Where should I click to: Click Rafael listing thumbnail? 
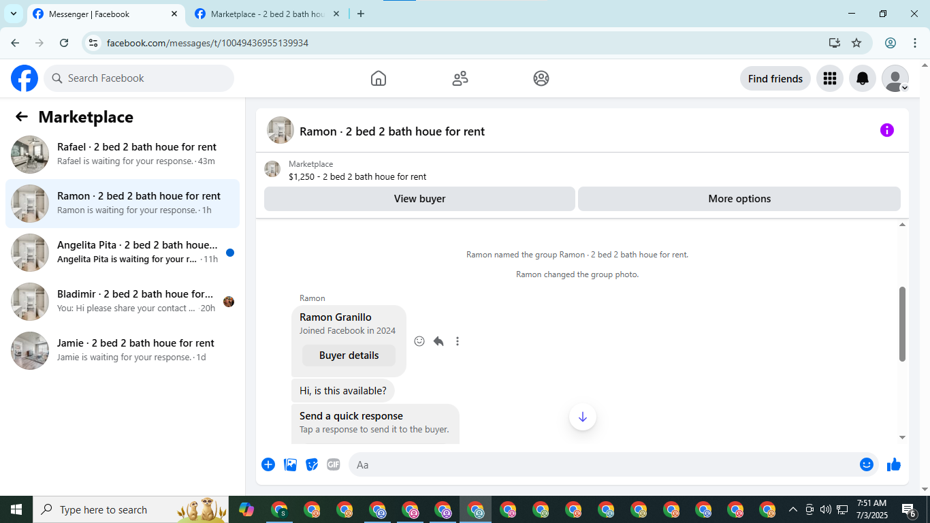30,155
